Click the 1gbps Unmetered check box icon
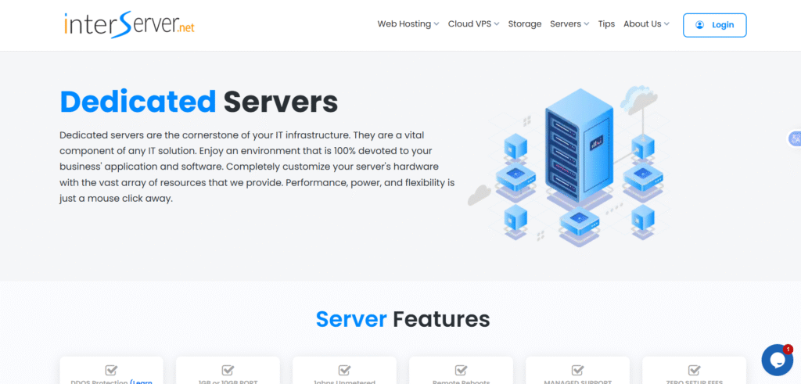 [344, 370]
